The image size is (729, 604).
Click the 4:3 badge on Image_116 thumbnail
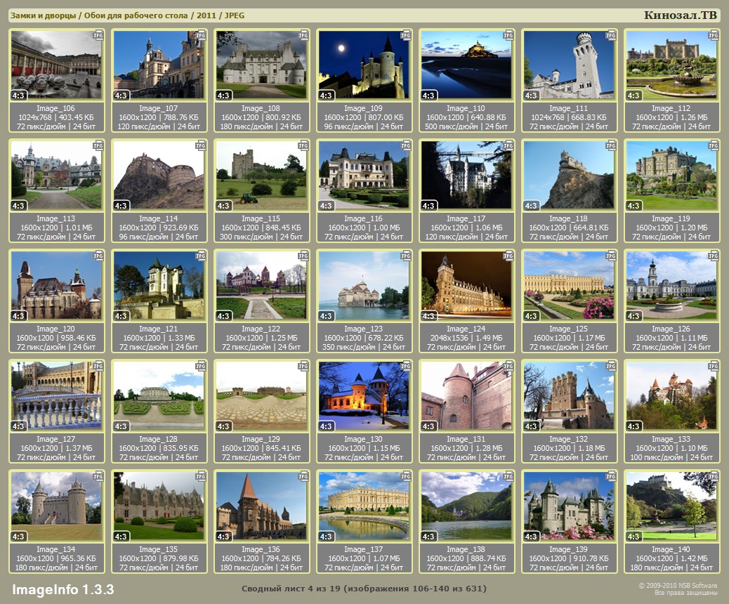click(x=327, y=206)
